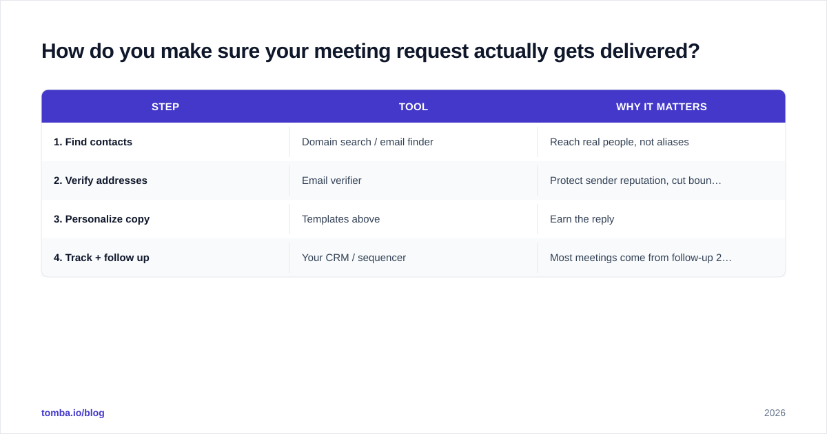Select the 'Templates above' cell
The image size is (827, 434).
413,219
